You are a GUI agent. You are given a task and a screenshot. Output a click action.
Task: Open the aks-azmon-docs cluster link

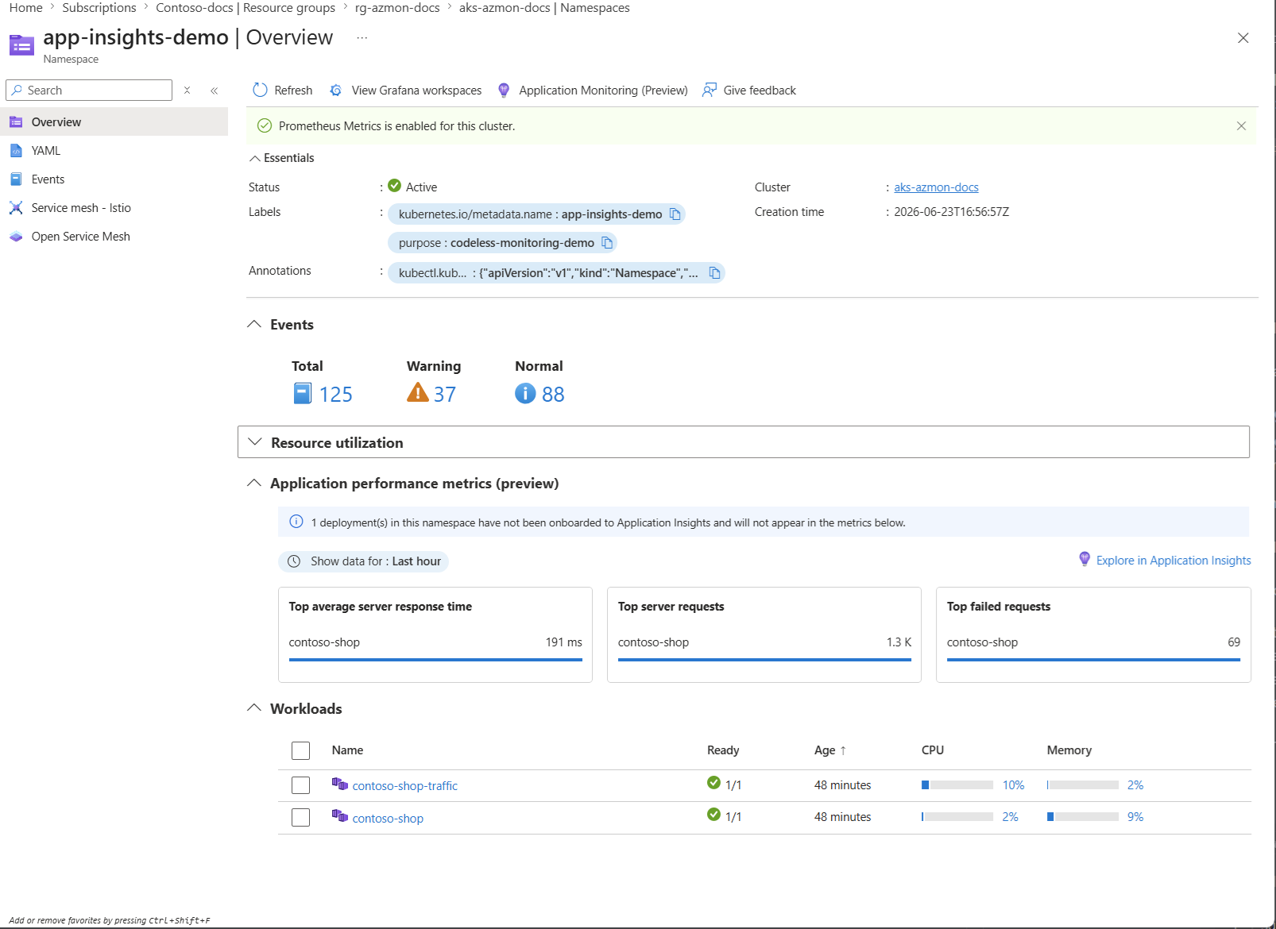pyautogui.click(x=936, y=187)
